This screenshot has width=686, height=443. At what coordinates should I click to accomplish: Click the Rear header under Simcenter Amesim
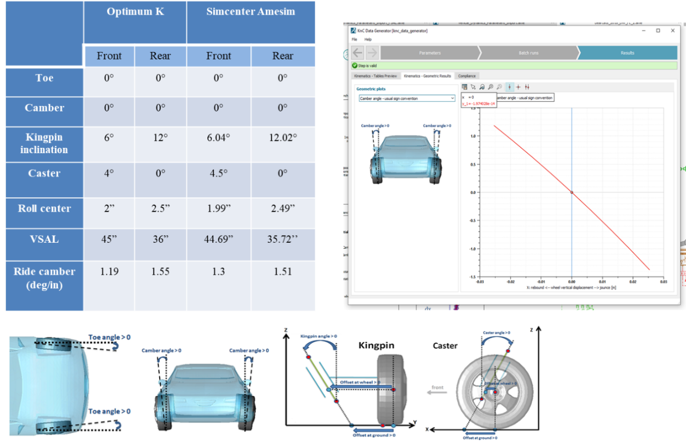pyautogui.click(x=283, y=56)
